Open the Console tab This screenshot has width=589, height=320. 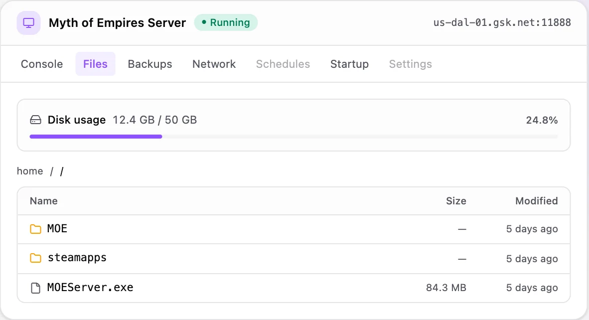click(42, 64)
